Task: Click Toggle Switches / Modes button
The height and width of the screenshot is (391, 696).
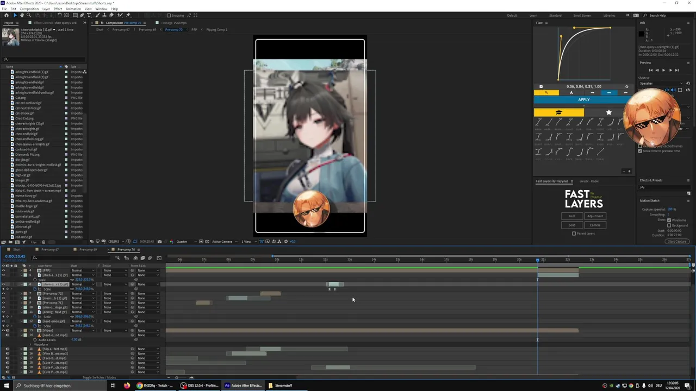Action: point(100,377)
